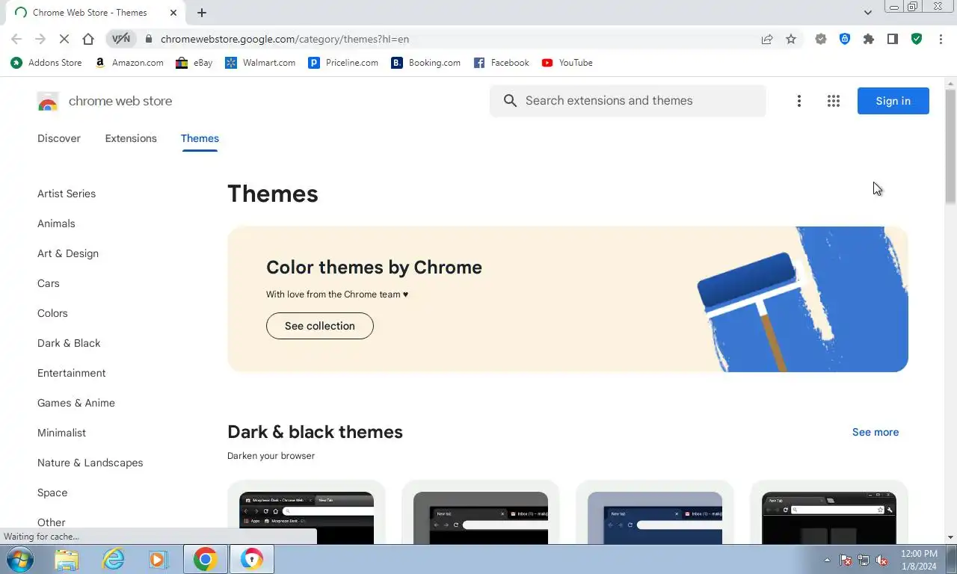Click the Sign in button
The height and width of the screenshot is (574, 957).
coord(893,101)
